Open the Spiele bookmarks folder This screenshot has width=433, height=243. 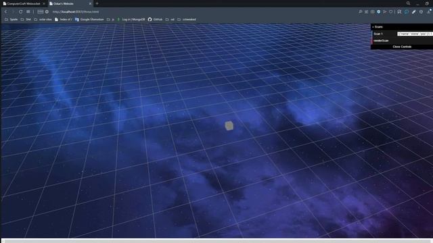pyautogui.click(x=11, y=20)
